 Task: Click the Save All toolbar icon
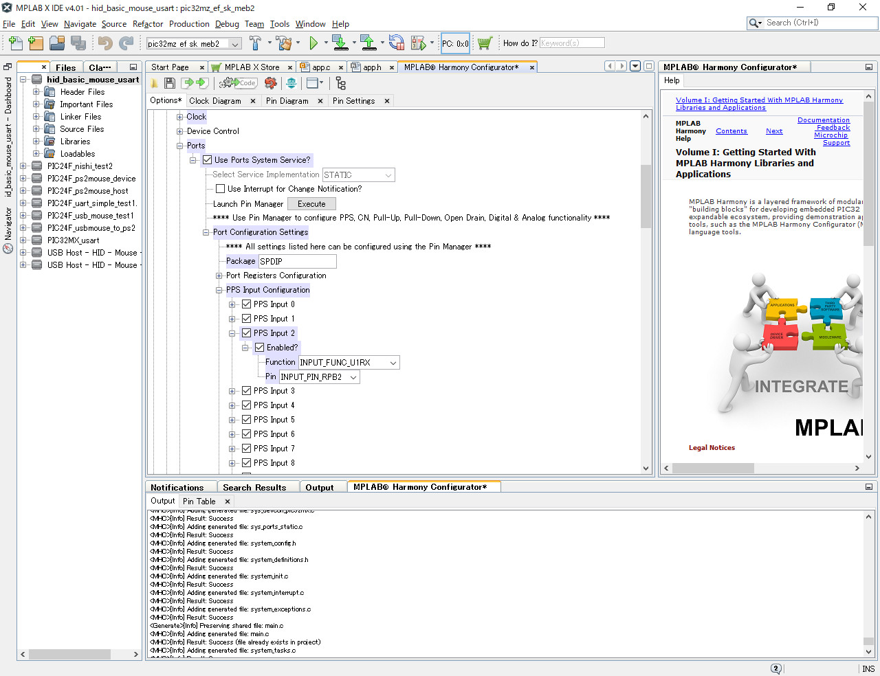[x=78, y=43]
